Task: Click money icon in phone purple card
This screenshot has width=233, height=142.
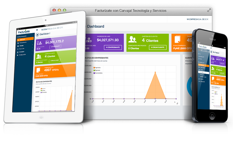Action: 213,58
